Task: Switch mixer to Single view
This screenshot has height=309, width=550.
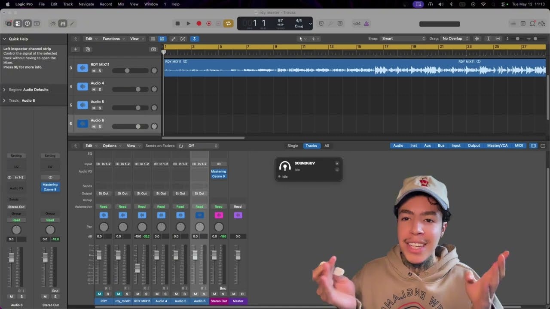Action: pos(293,146)
